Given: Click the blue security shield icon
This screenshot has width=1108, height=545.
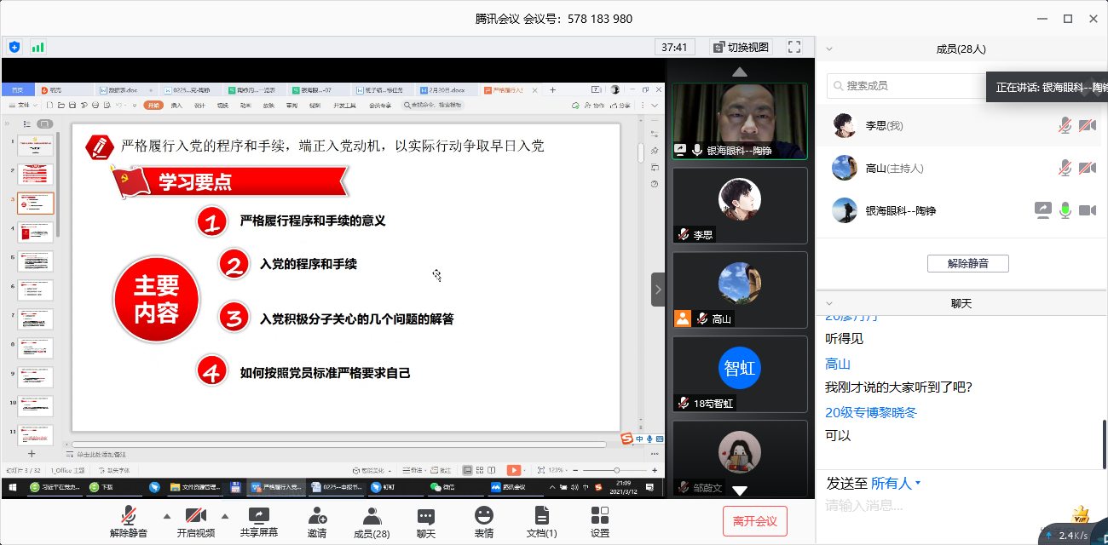Looking at the screenshot, I should [14, 47].
